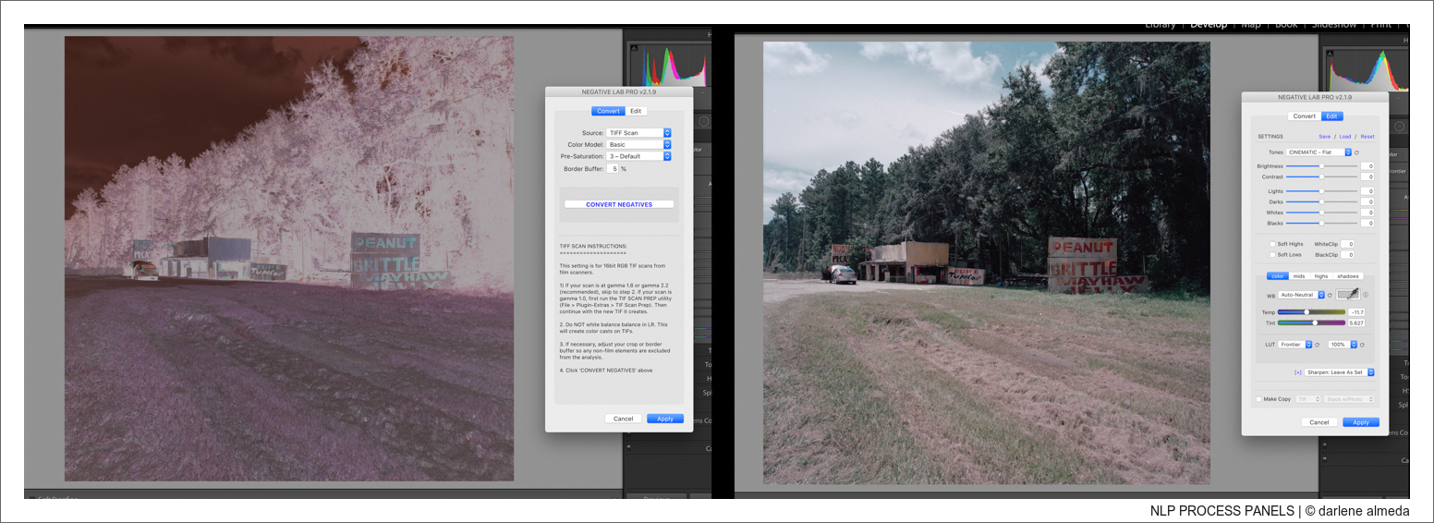Open the LUT dropdown showing Frontier

tap(1295, 345)
